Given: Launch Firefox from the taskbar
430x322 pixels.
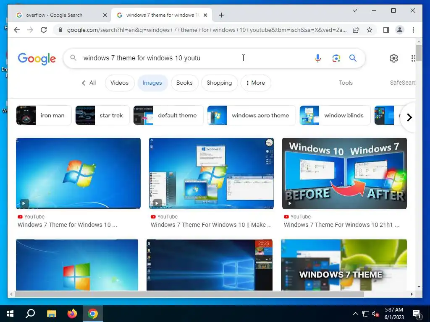Looking at the screenshot, I should (x=72, y=314).
